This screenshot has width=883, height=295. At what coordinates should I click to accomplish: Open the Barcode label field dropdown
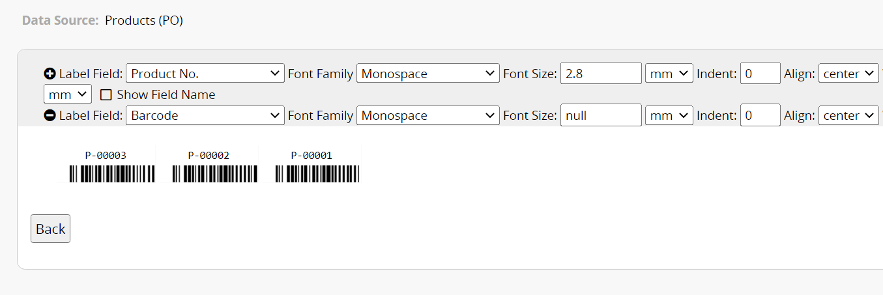pyautogui.click(x=205, y=115)
